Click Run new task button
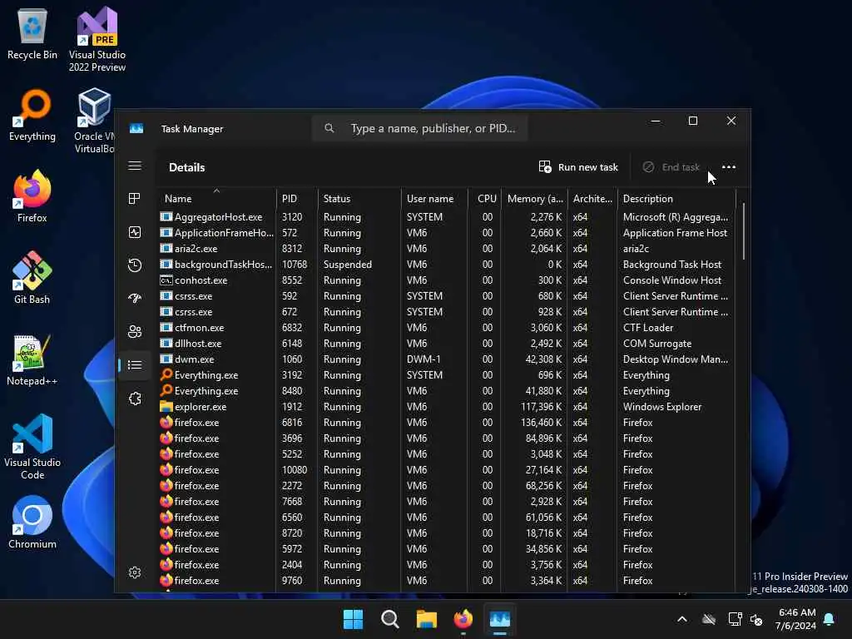 (578, 167)
